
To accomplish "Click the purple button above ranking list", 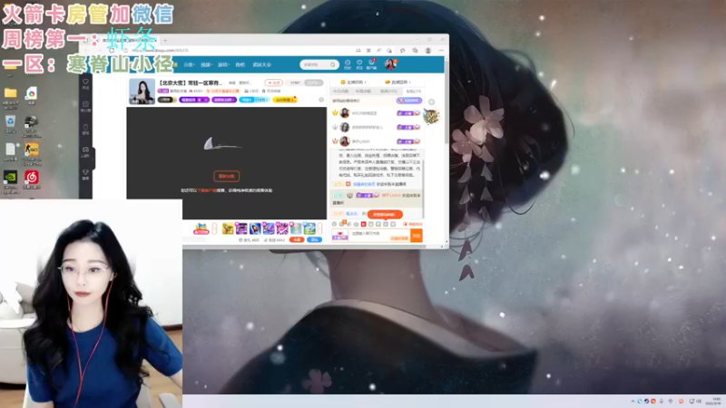I will coord(409,101).
